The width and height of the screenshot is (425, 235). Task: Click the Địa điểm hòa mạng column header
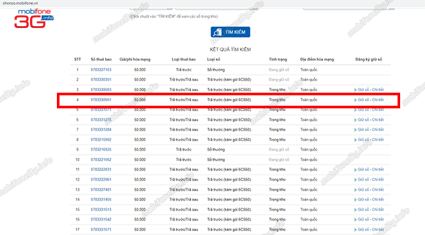(x=317, y=59)
